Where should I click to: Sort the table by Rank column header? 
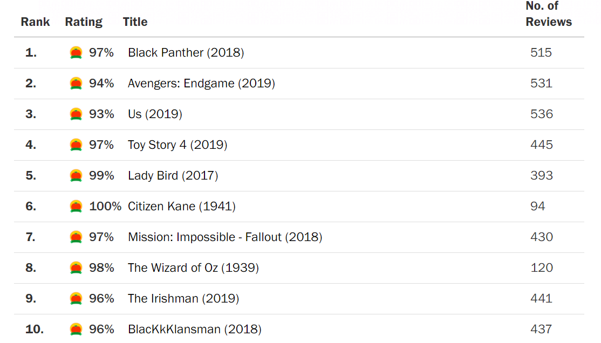[35, 22]
